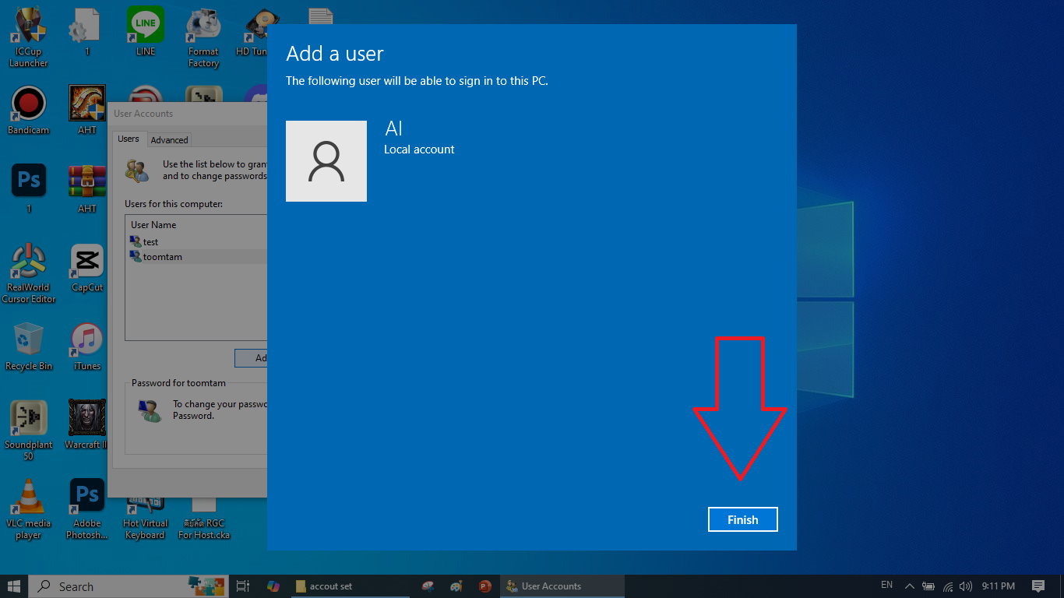
Task: Select the "Local account" text under the user name
Action: [419, 149]
